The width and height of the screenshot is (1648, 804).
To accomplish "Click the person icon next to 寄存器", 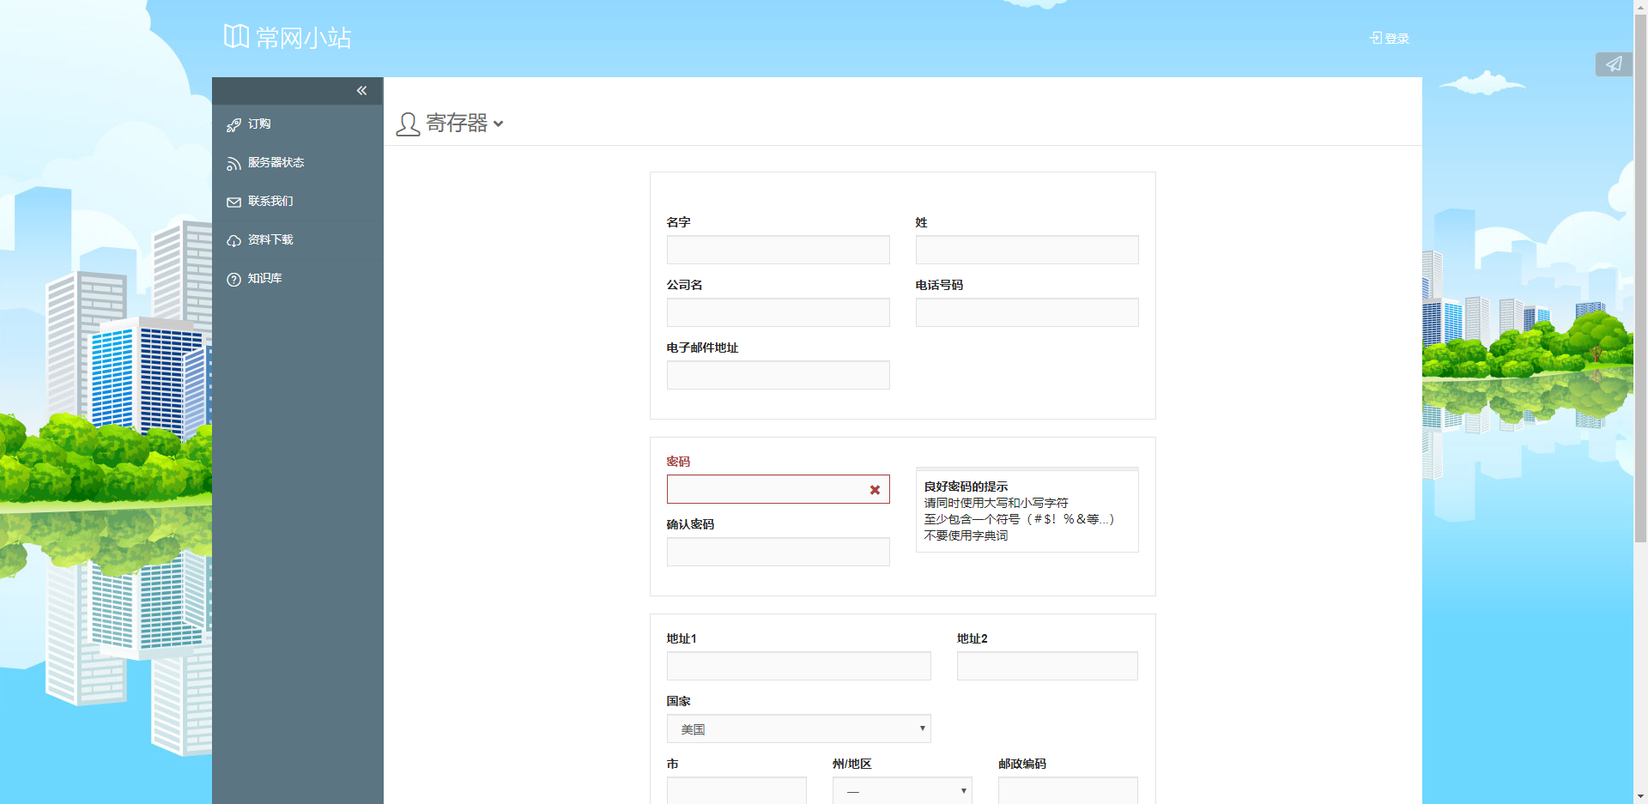I will click(x=408, y=124).
